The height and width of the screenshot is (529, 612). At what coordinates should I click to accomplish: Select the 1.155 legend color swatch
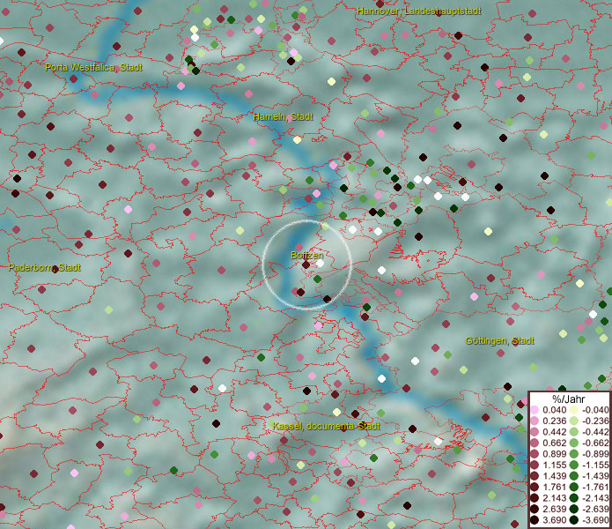pos(535,465)
